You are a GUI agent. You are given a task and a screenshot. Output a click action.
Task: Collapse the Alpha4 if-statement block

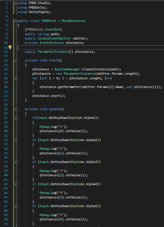coord(16,184)
